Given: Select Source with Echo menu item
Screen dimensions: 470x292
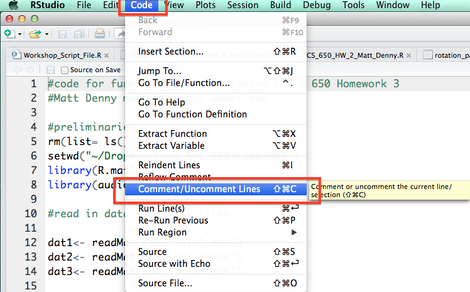Looking at the screenshot, I should tap(216, 264).
